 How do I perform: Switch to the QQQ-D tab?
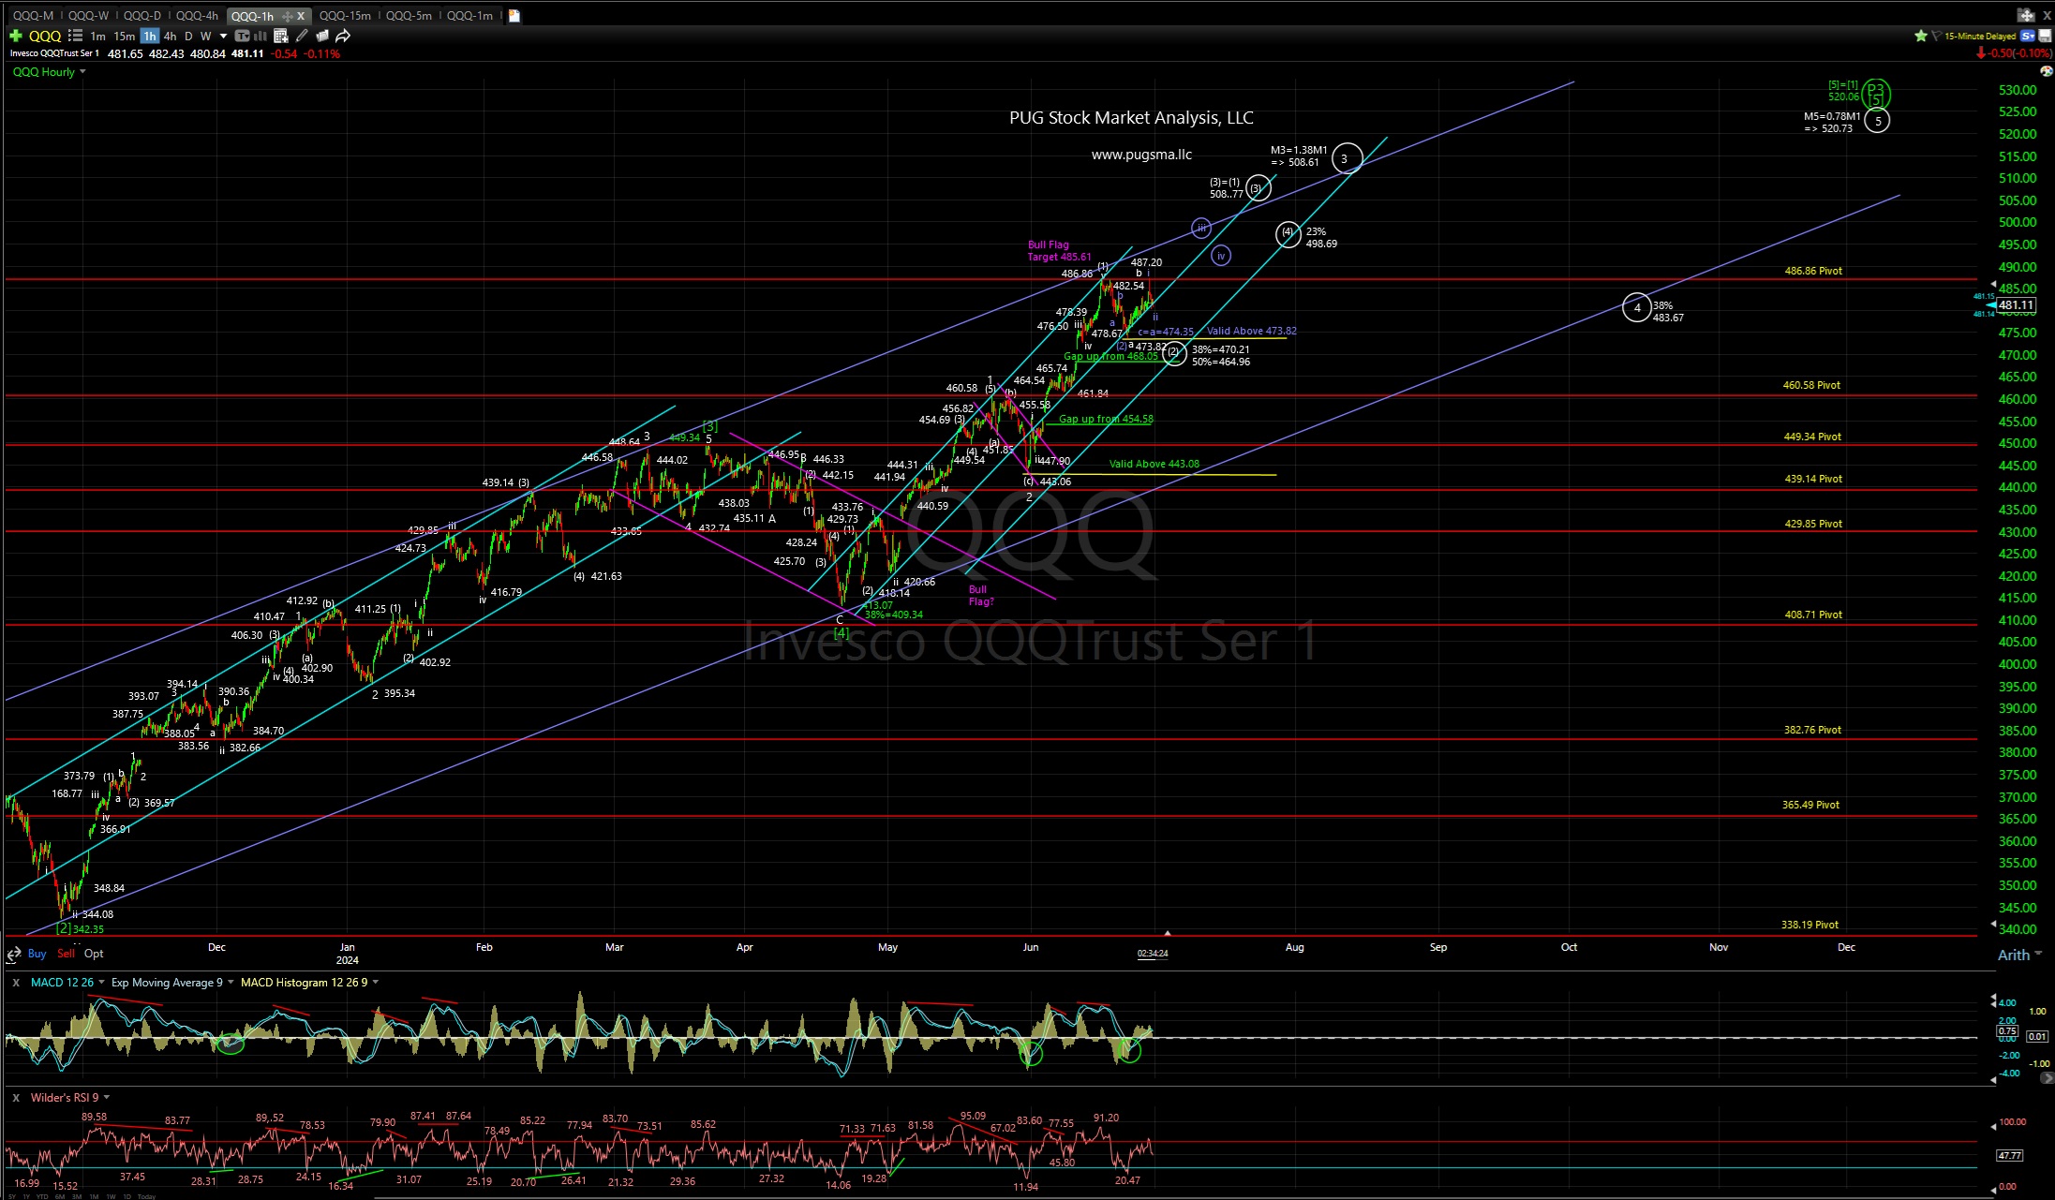142,16
